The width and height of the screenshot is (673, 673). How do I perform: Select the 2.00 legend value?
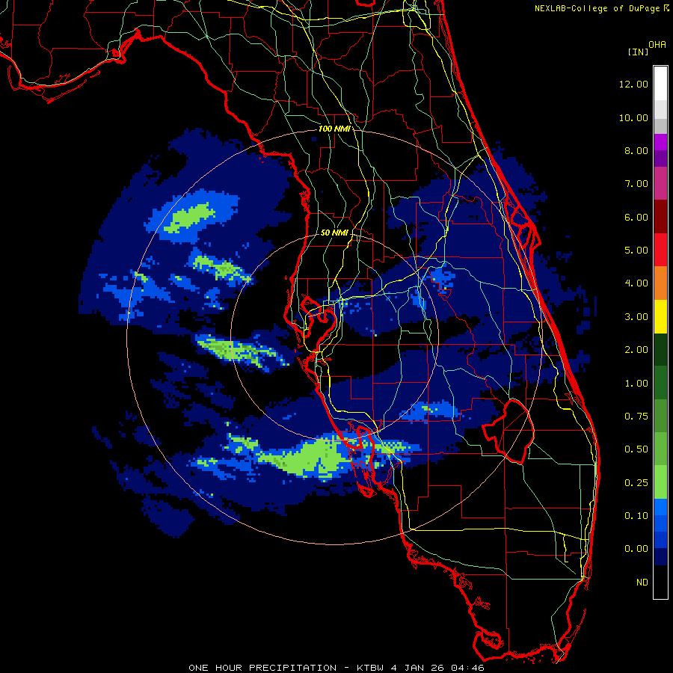636,350
